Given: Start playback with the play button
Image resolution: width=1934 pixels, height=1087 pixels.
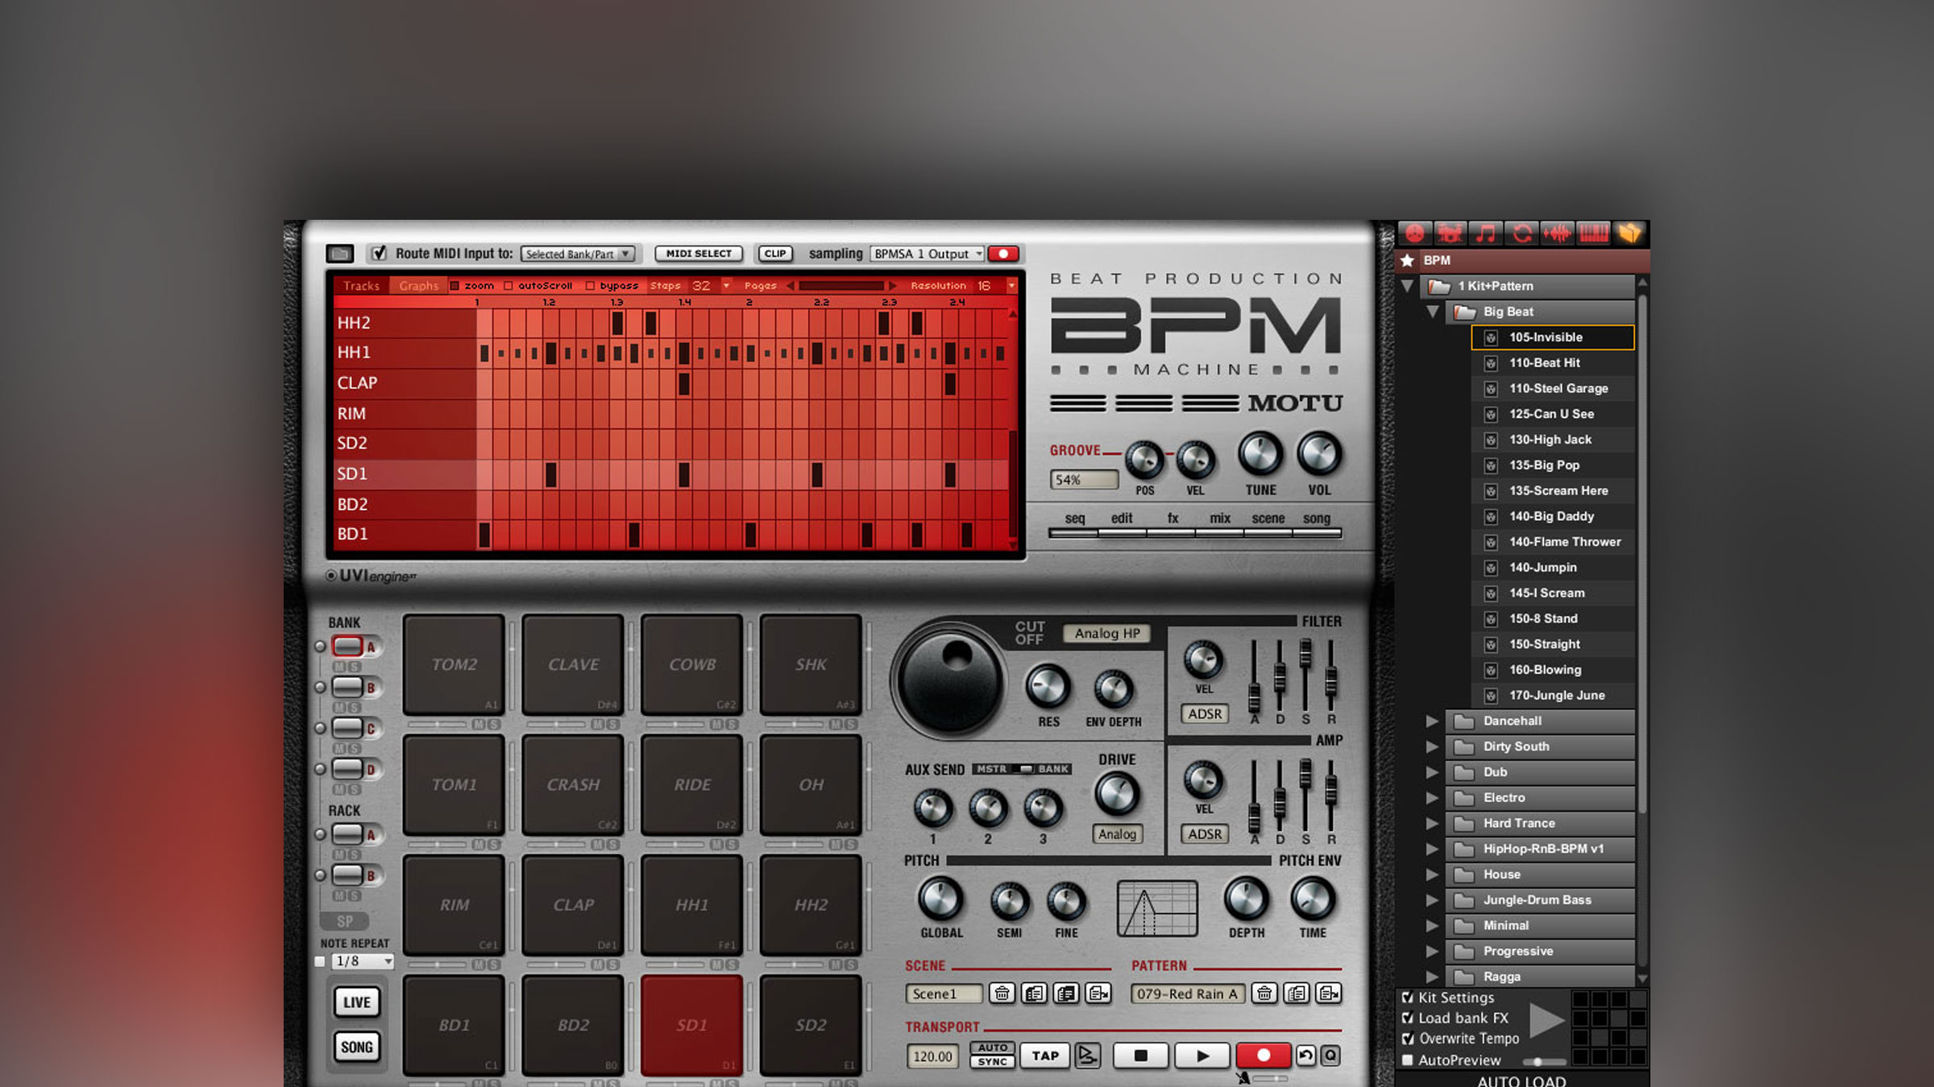Looking at the screenshot, I should [1202, 1056].
